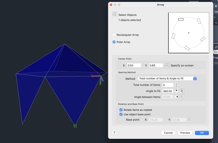The image size is (218, 143).
Task: Click the Total number of items field
Action: (168, 85)
